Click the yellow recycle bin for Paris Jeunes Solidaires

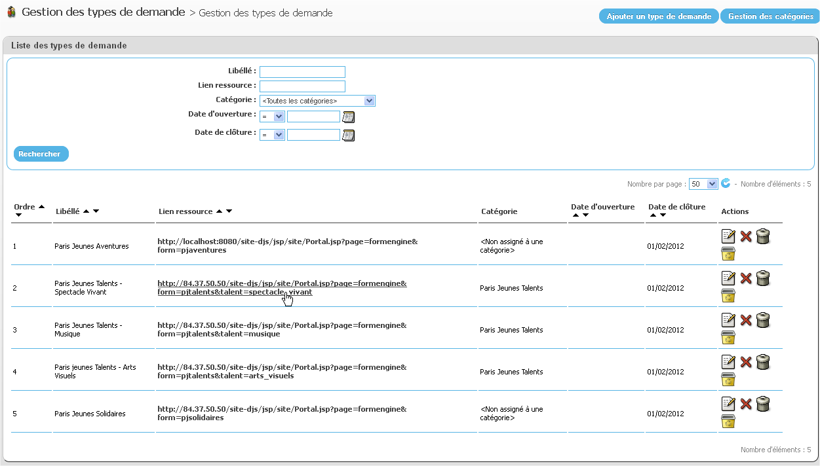coord(728,421)
